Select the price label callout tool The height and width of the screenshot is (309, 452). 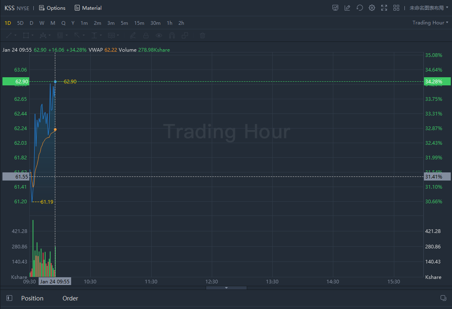(111, 35)
